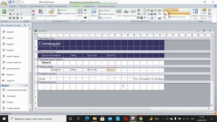Switch to the Параметры страницы tab
Screen dimensions: 217x122
tap(107, 6)
